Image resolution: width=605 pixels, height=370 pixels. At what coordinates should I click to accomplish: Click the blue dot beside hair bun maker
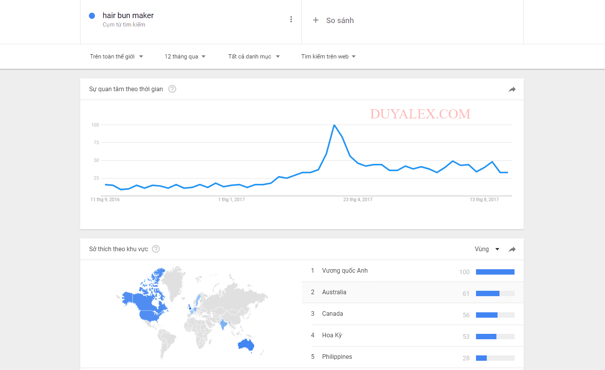[92, 16]
